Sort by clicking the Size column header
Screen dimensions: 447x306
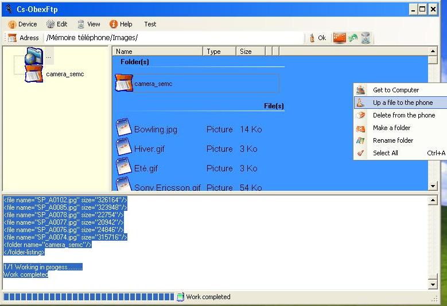[x=250, y=52]
